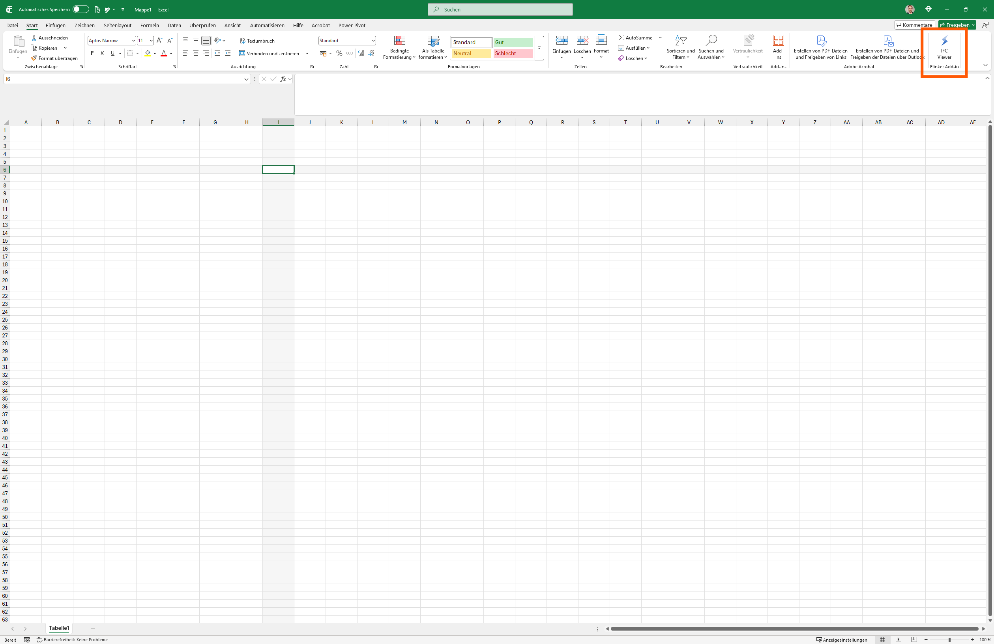994x644 pixels.
Task: Switch to the Formeln tab
Action: (x=150, y=26)
